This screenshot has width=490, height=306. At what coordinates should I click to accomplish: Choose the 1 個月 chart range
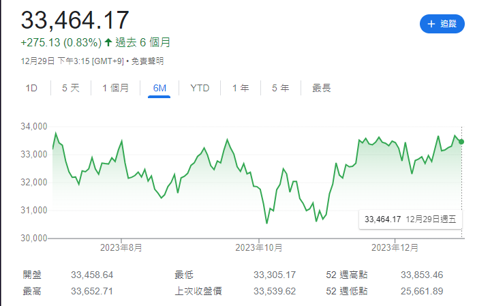tap(115, 88)
